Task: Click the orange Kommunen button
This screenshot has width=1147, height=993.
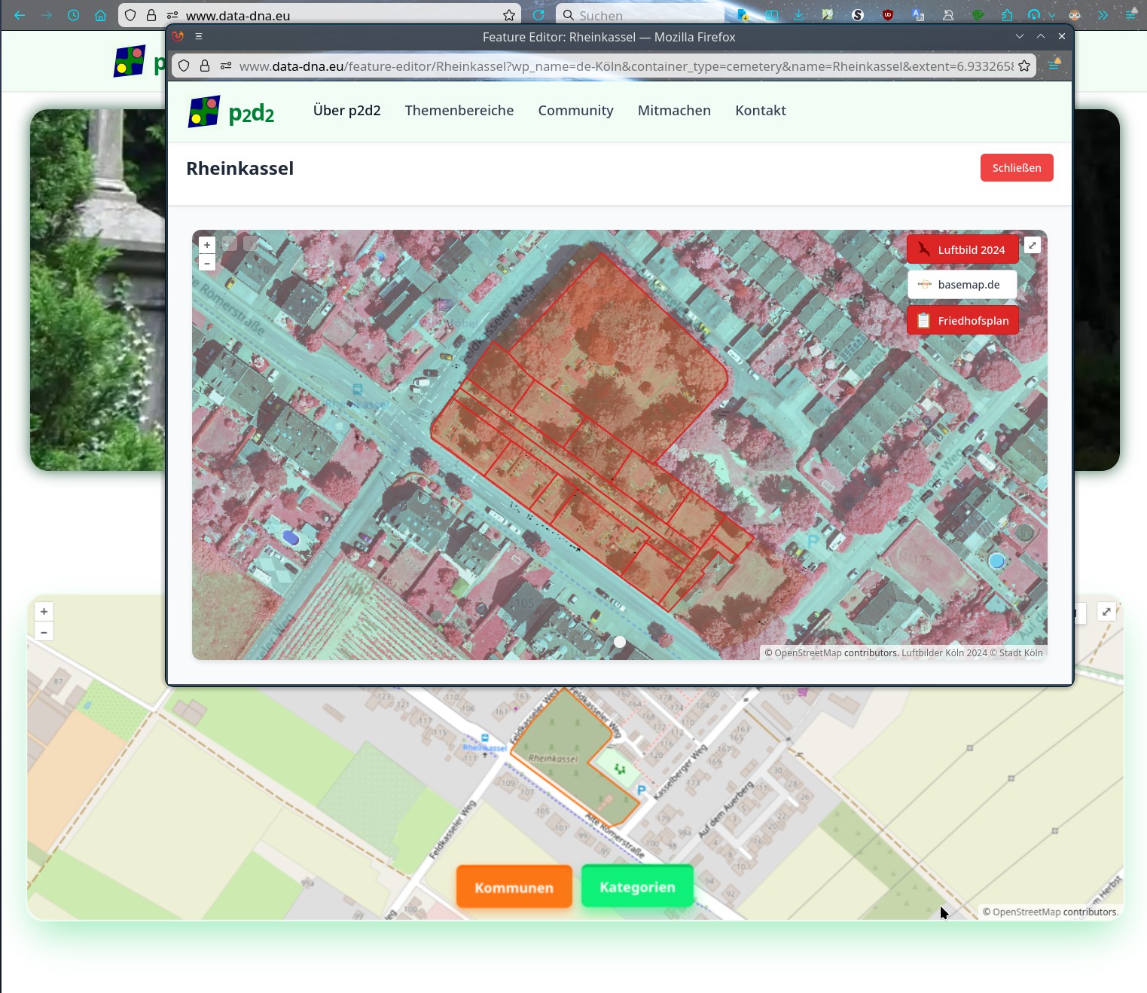Action: 514,888
